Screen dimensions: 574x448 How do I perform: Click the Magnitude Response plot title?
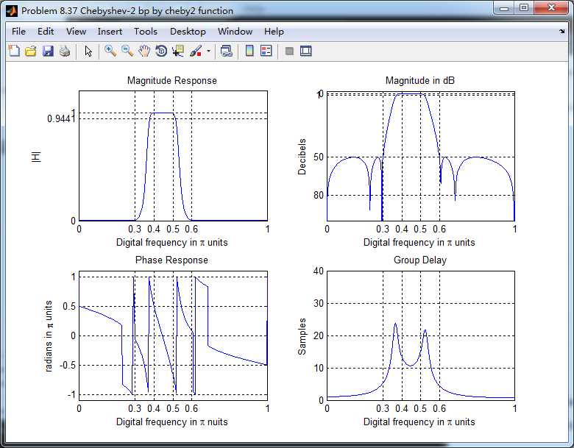coord(172,80)
